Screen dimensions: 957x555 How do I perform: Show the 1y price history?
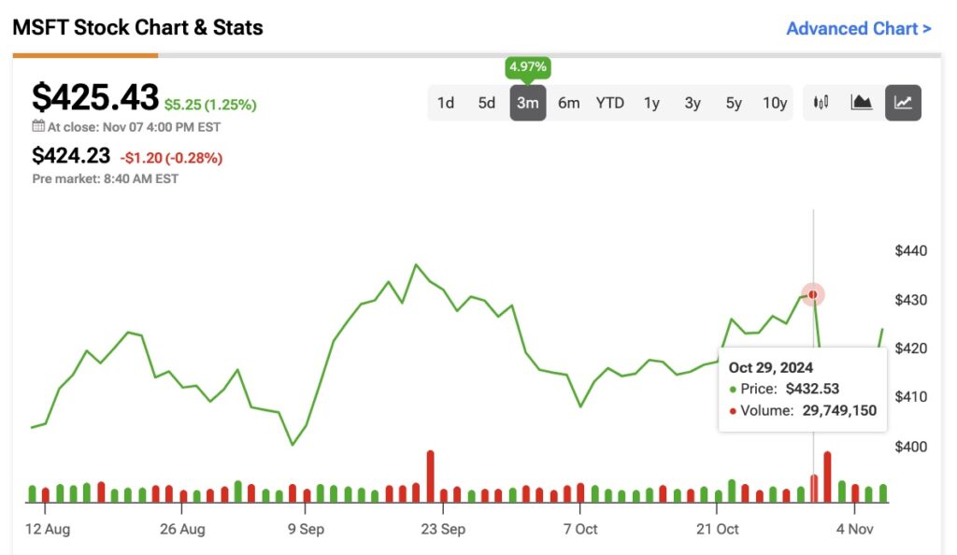(651, 103)
